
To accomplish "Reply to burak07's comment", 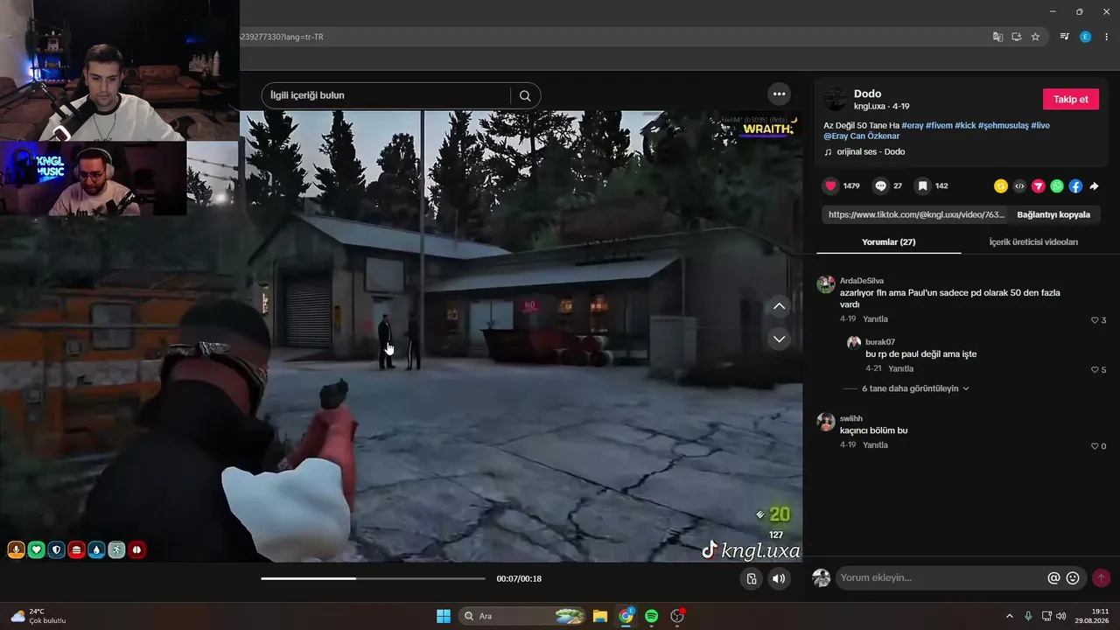I will (900, 369).
